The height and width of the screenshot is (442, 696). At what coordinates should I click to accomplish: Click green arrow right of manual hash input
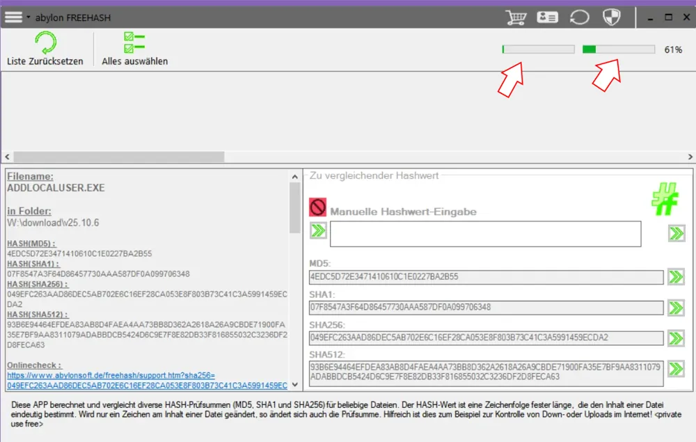pyautogui.click(x=677, y=233)
